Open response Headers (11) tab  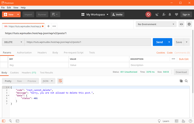29,73
